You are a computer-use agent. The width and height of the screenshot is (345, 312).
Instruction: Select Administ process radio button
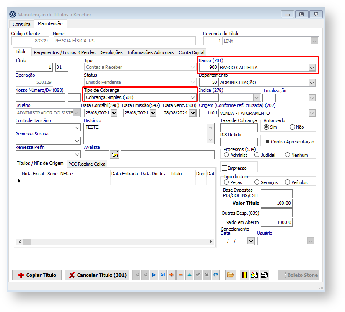[x=226, y=155]
